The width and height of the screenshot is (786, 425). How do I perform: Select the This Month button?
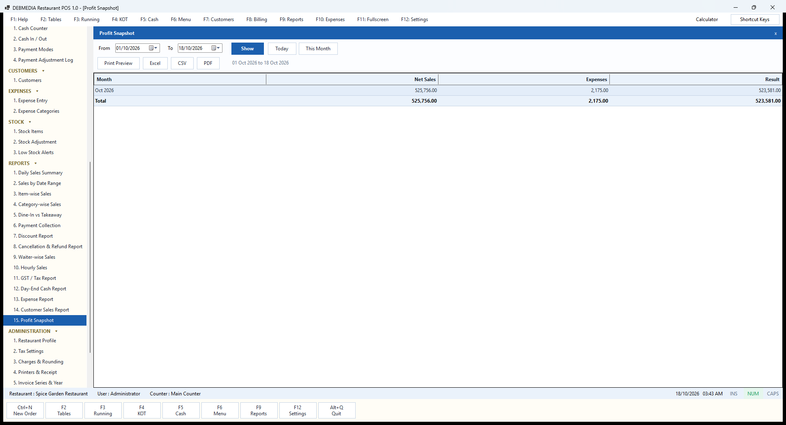[x=318, y=49]
